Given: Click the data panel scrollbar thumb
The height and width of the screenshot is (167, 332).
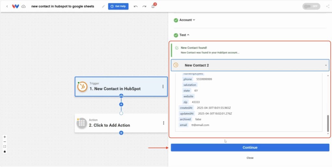Looking at the screenshot, I should pos(328,123).
